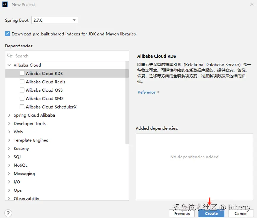Viewport: 257px width, 218px height.
Task: Click the Previous button
Action: coord(182,214)
